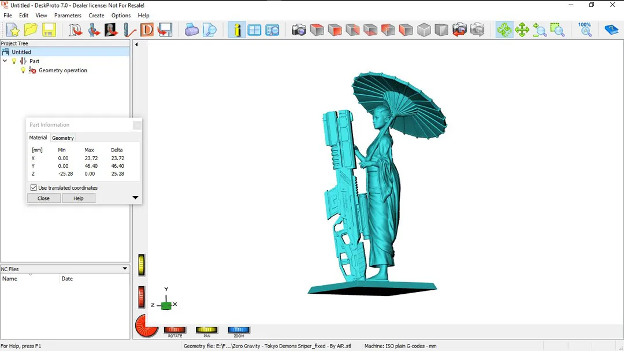Image resolution: width=624 pixels, height=351 pixels.
Task: Toggle the light bulb next to Geometry operation
Action: (x=23, y=70)
